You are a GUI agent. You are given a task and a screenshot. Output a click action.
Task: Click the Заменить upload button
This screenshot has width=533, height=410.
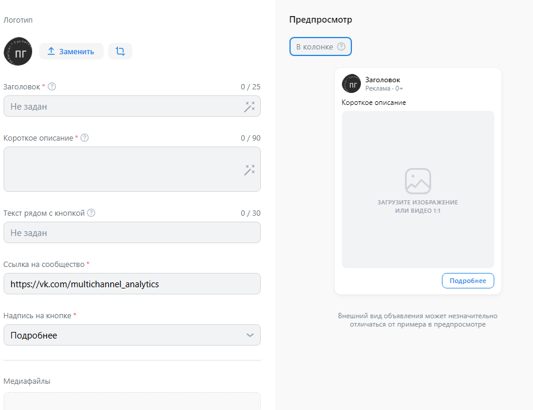pos(71,51)
